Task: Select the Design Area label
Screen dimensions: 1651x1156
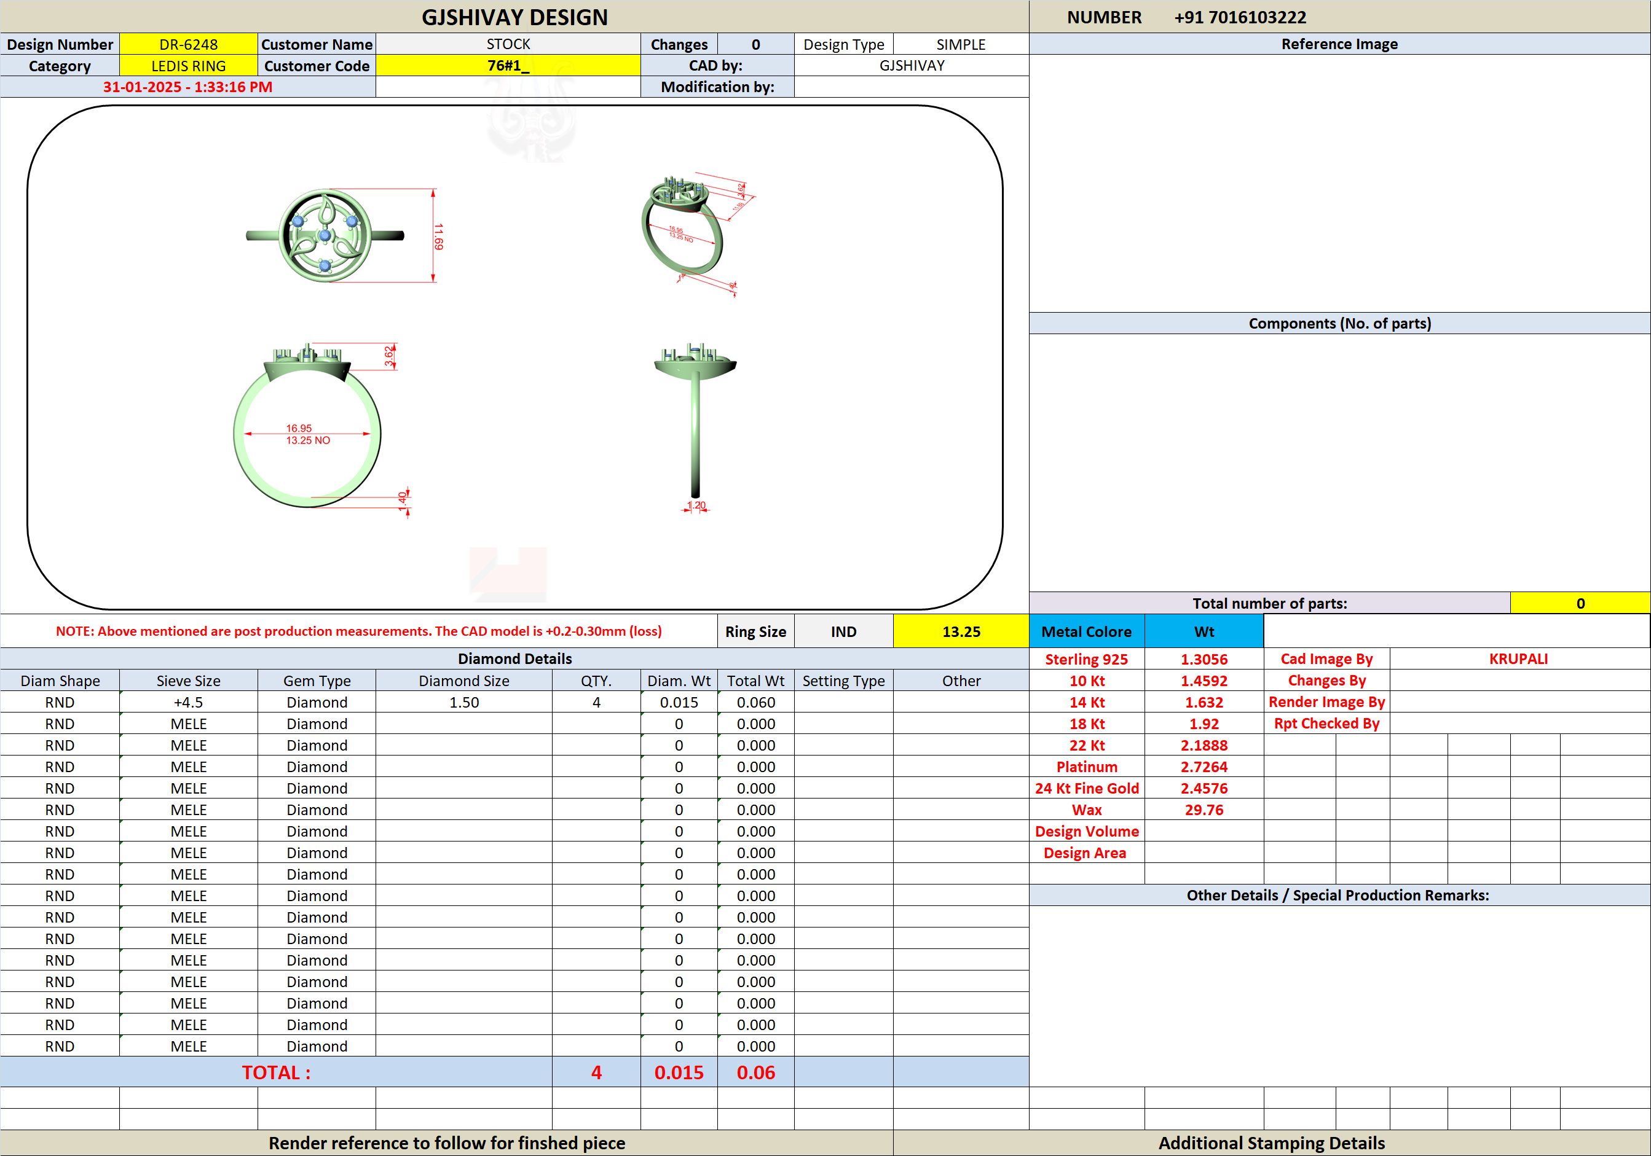Action: click(x=1087, y=853)
